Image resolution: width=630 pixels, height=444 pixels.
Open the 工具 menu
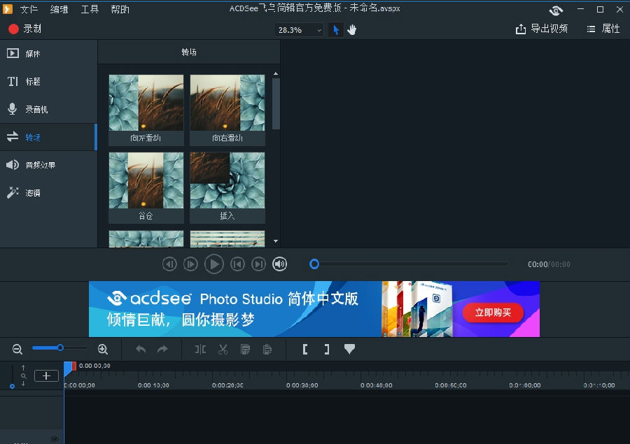click(x=90, y=10)
